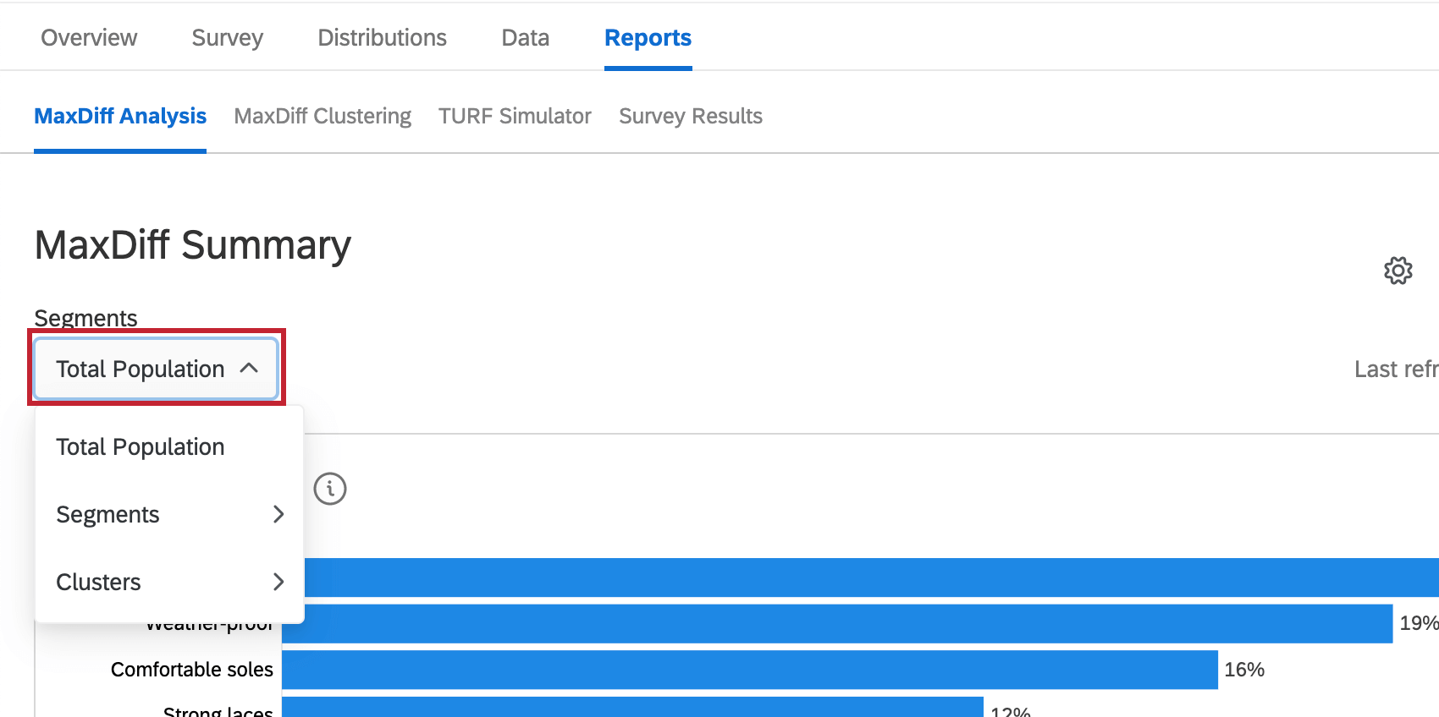The height and width of the screenshot is (717, 1439).
Task: Open the Segments selector dropdown
Action: (155, 368)
